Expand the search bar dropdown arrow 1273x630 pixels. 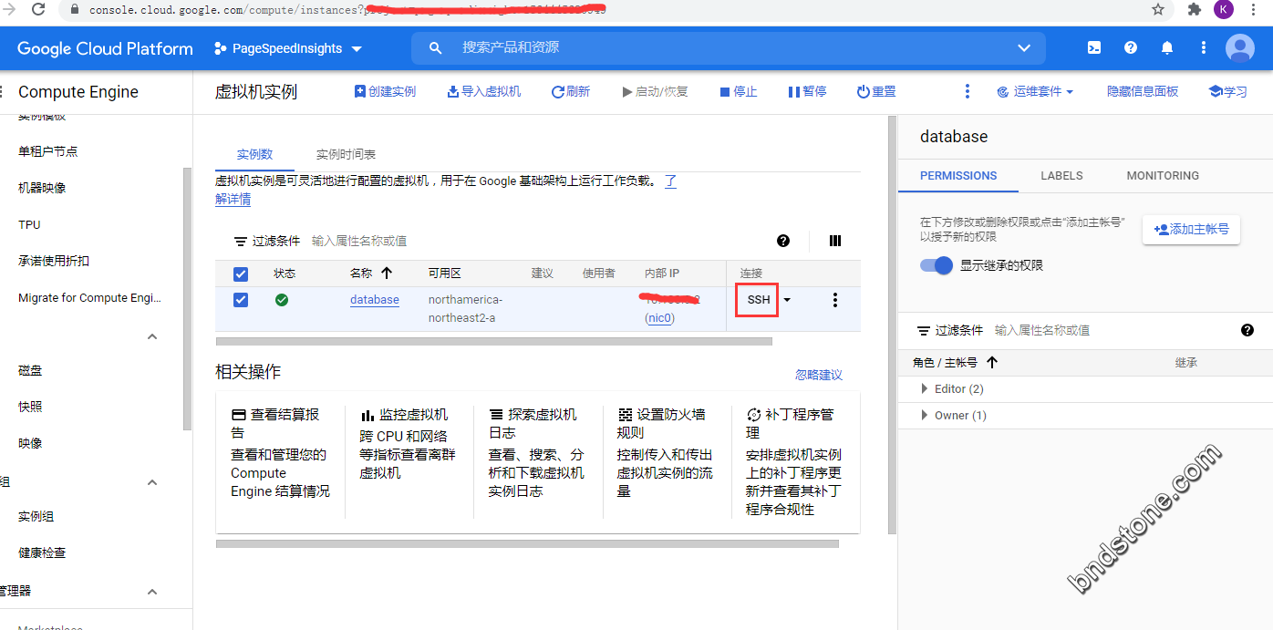coord(1023,48)
